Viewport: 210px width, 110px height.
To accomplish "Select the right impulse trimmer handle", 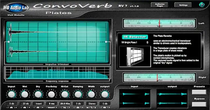I will [x=106, y=42].
